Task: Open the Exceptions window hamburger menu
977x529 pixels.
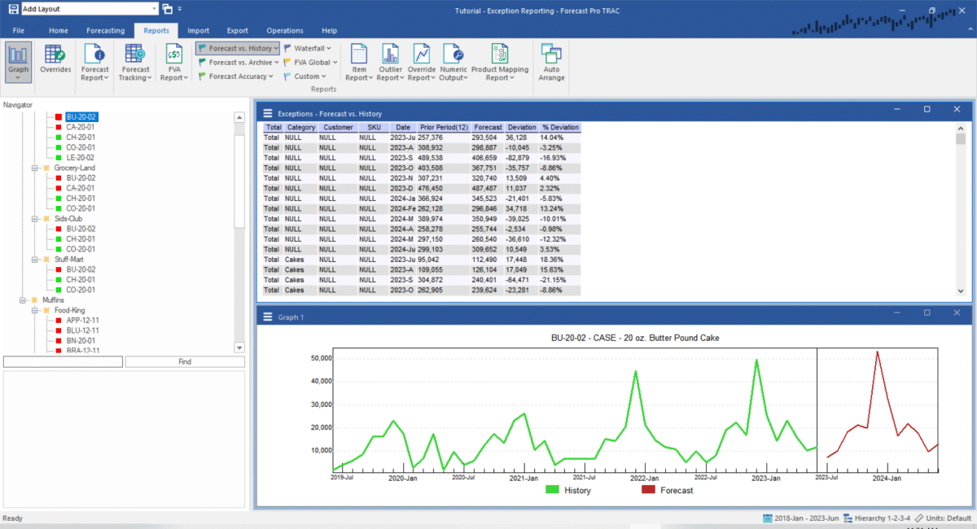Action: click(266, 114)
